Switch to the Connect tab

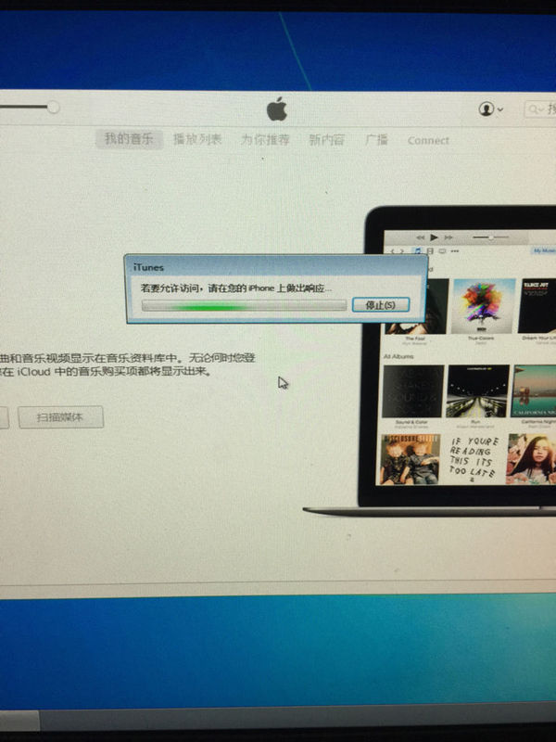[x=428, y=141]
